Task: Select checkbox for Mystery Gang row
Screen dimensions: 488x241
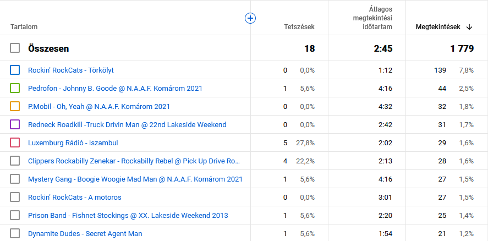Action: click(15, 179)
